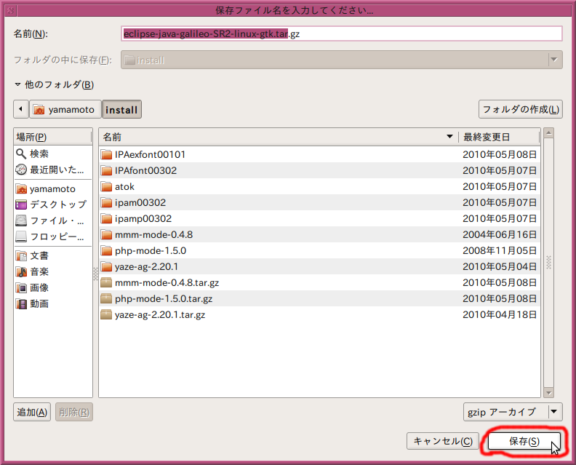The width and height of the screenshot is (576, 465).
Task: Click window menu icon in title bar
Action: point(10,10)
